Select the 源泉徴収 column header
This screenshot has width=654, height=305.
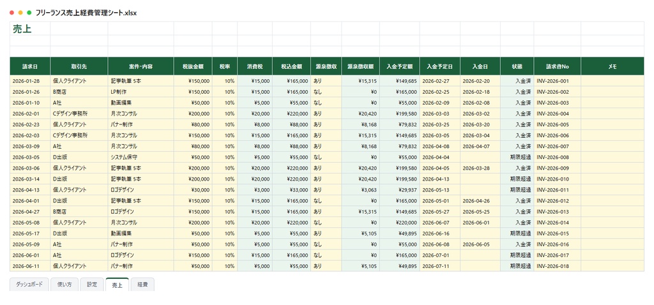point(326,66)
